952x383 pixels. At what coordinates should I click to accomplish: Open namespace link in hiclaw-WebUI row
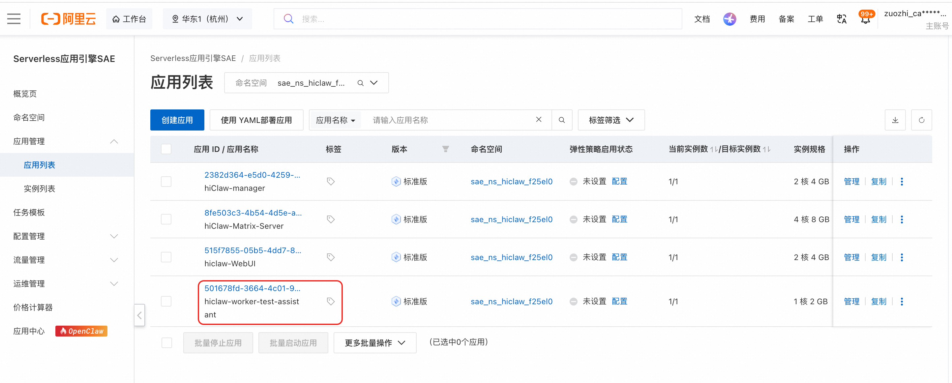(512, 257)
